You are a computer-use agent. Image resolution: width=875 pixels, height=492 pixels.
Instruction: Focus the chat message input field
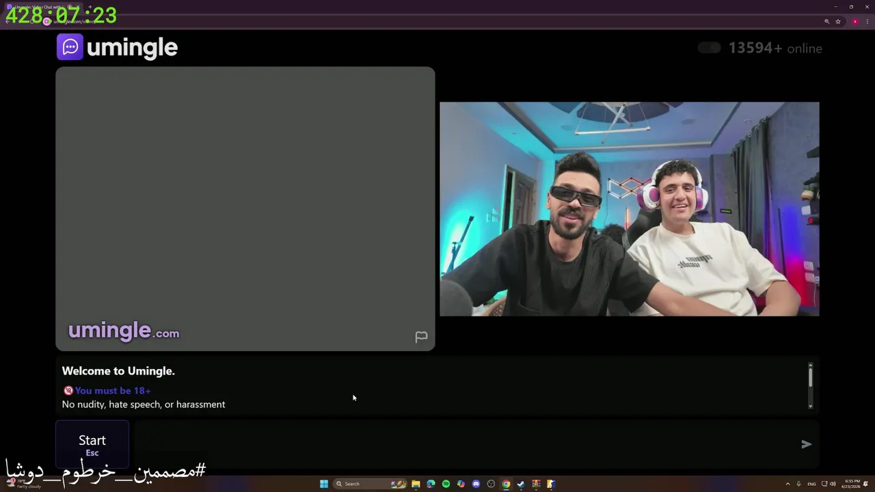tap(465, 444)
